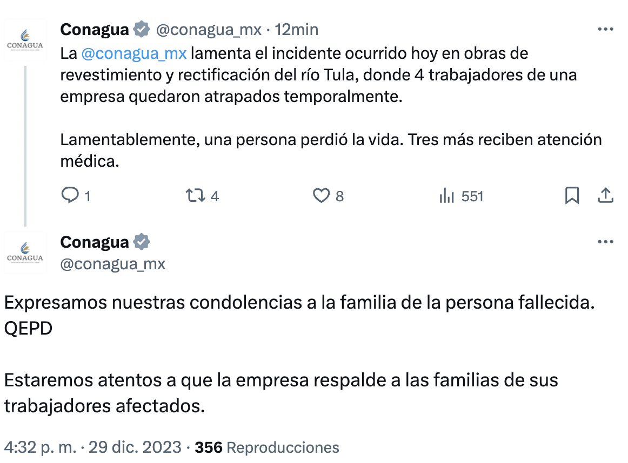
Task: Click the Conagua display name on the first tweet
Action: click(95, 29)
